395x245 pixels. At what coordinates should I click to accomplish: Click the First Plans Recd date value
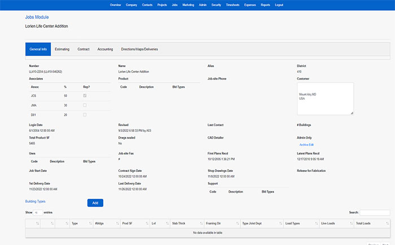221,159
